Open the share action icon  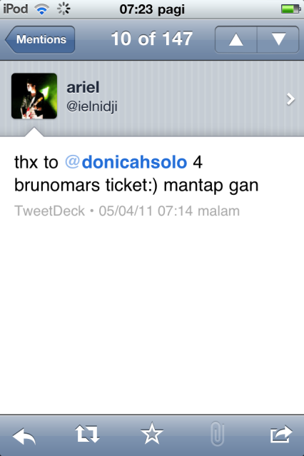281,434
